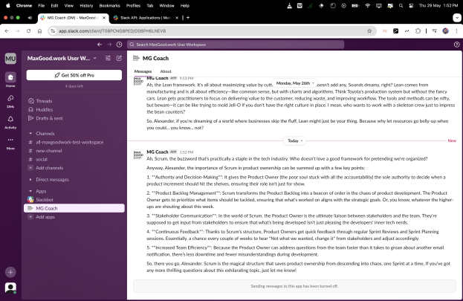Open a new Chrome tab
Image resolution: width=463 pixels, height=301 pixels.
(x=188, y=18)
